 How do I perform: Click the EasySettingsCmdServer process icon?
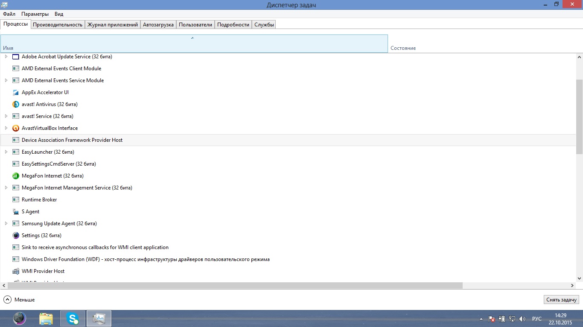click(16, 164)
